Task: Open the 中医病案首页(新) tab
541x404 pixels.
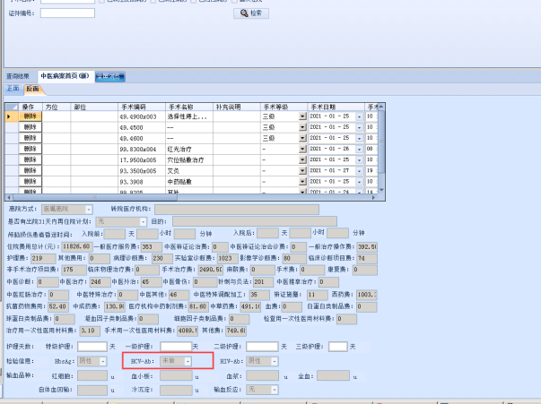Action: click(65, 76)
